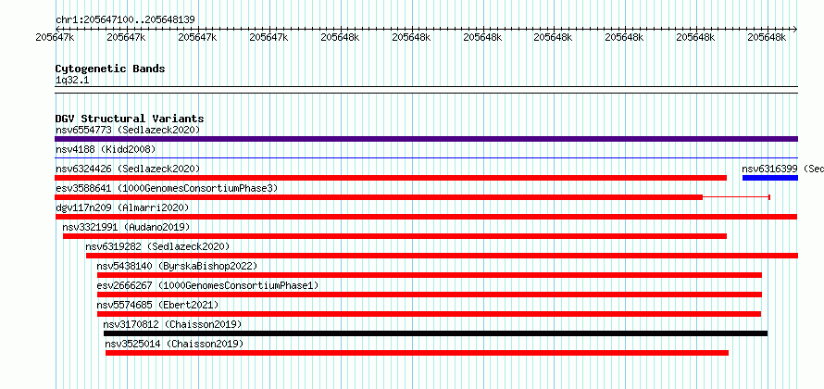The height and width of the screenshot is (389, 824).
Task: Click esv2666267 (1000GenomesConsortiumPhase1) label
Action: [207, 285]
